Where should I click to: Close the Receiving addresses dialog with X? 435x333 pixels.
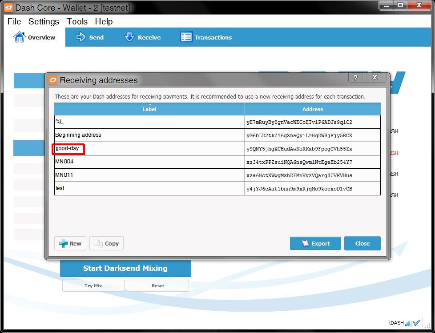(375, 78)
